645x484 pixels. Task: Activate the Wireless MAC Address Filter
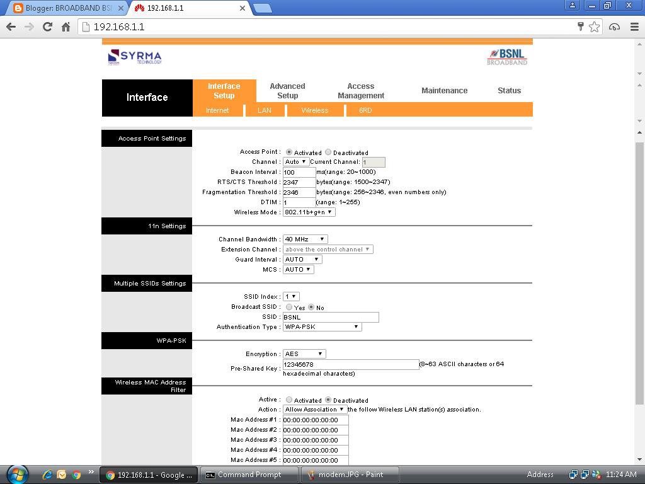(x=289, y=400)
